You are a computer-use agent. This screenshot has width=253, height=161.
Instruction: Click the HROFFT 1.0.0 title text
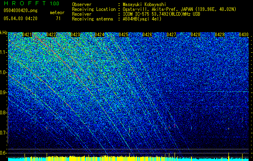tap(31, 3)
